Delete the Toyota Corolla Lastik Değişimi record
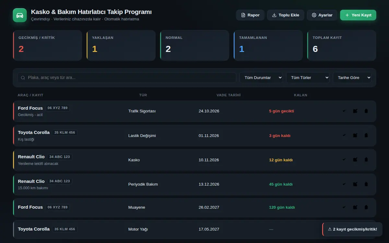 366,135
